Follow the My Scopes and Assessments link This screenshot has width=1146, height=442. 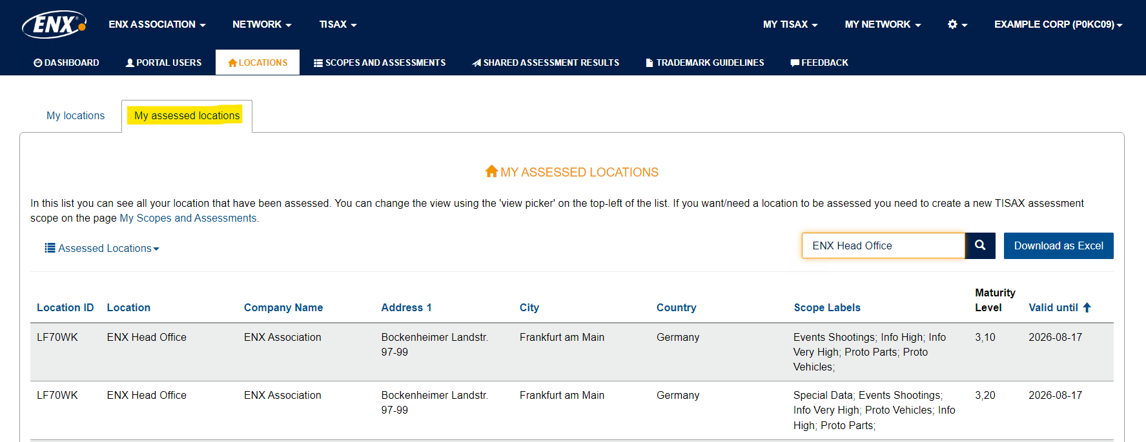coord(188,218)
